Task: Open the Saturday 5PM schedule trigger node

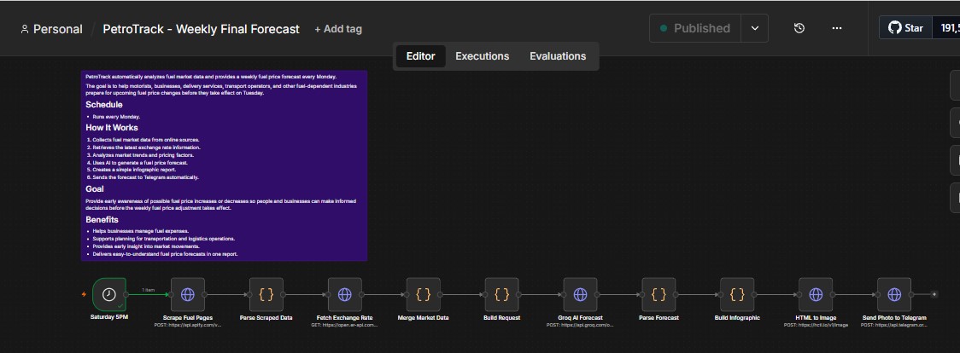Action: point(109,294)
